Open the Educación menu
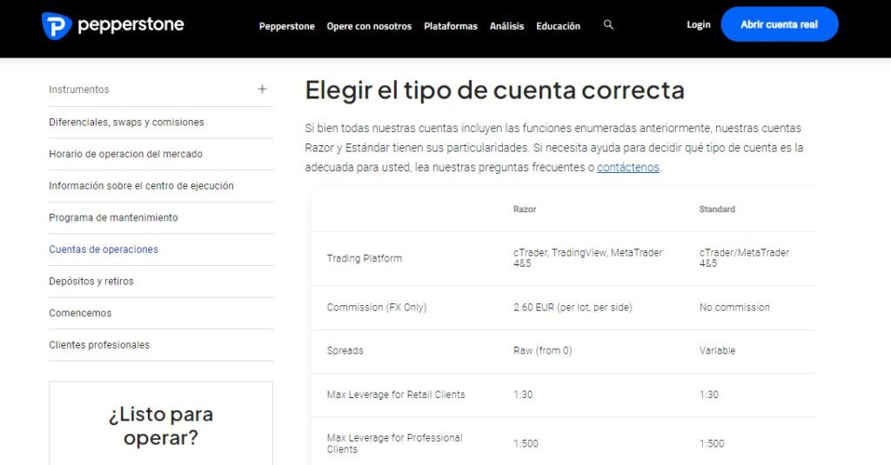 coord(558,26)
